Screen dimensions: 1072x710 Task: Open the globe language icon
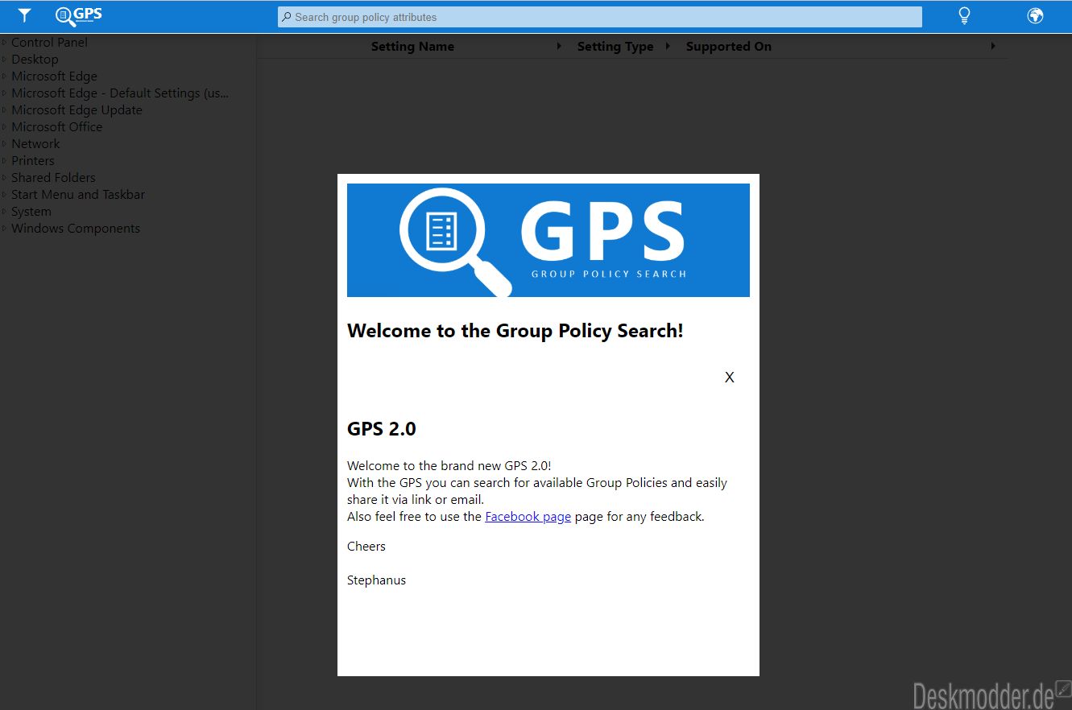1035,16
